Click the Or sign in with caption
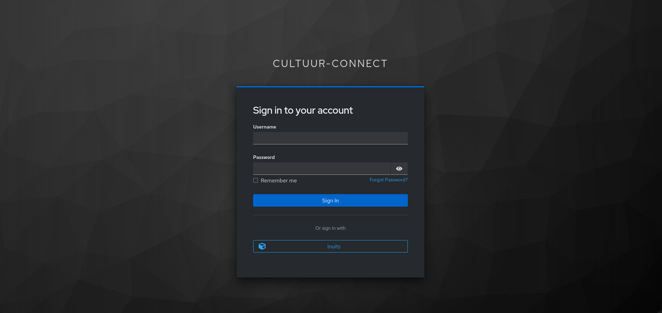The width and height of the screenshot is (662, 313). pyautogui.click(x=330, y=228)
